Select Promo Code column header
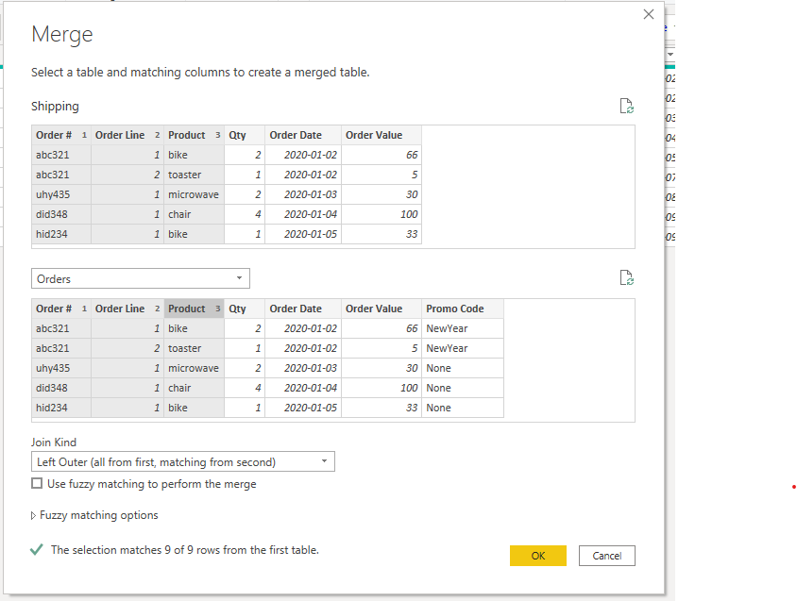Screen dimensions: 797x601 pos(463,309)
